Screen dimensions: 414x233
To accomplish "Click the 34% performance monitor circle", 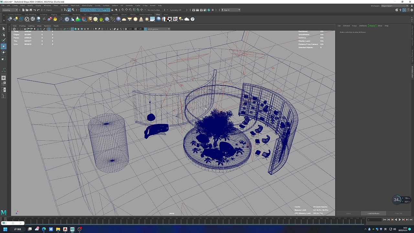I will pos(397,200).
